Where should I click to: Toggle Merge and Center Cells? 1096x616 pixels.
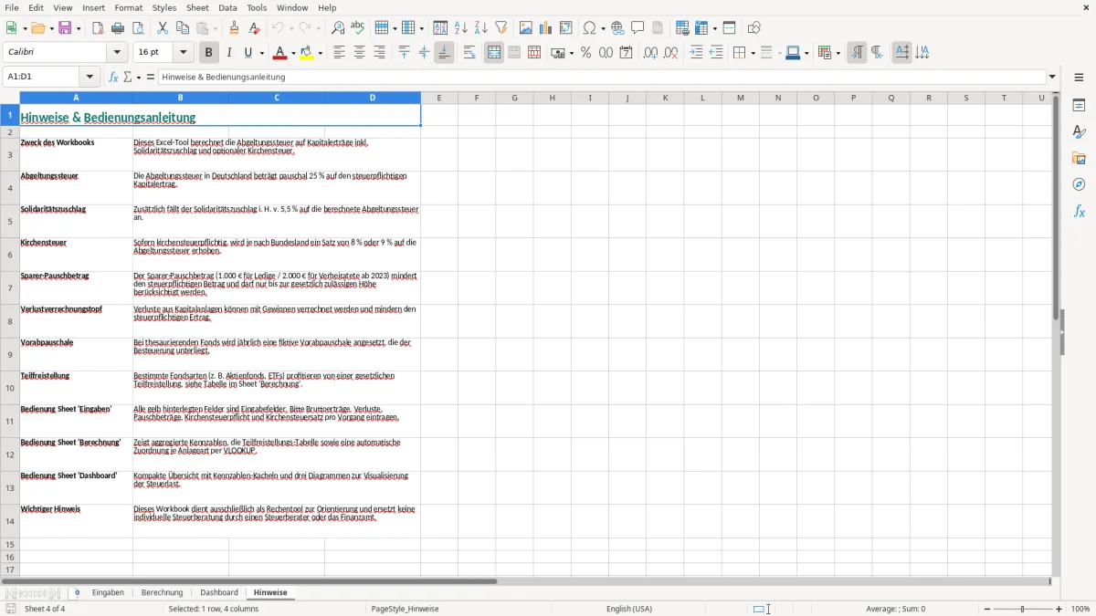pyautogui.click(x=494, y=53)
